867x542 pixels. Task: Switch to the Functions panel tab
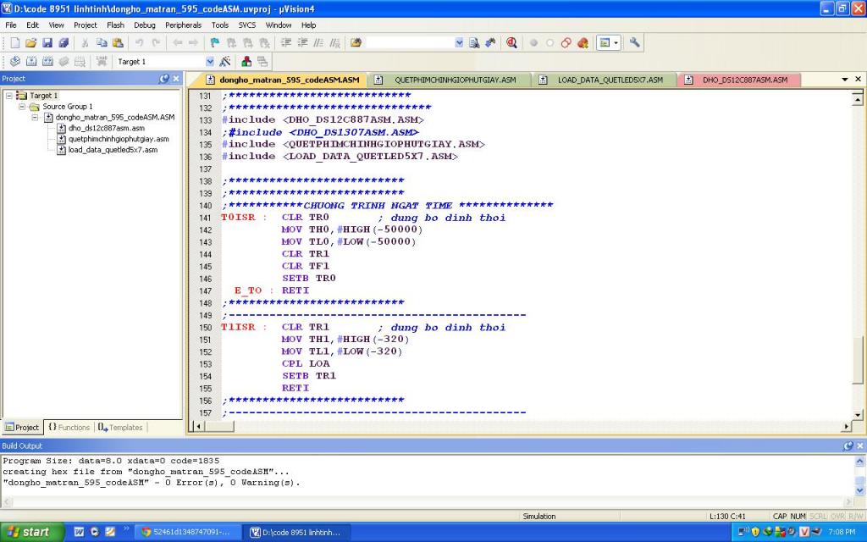pos(69,428)
